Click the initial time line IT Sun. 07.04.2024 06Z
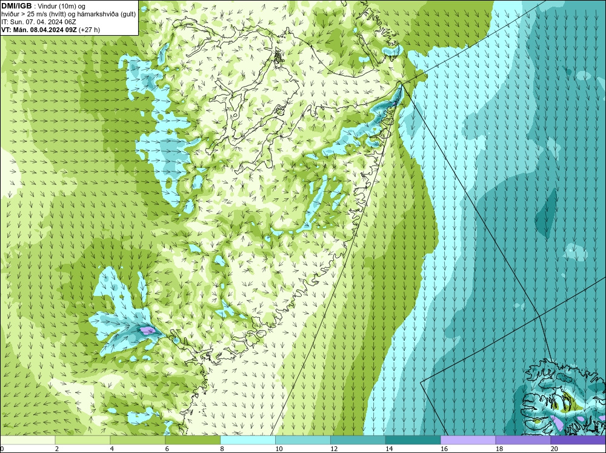This screenshot has width=606, height=453. coord(39,22)
